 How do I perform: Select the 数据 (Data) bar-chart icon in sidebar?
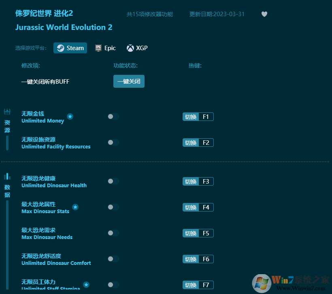[7, 177]
